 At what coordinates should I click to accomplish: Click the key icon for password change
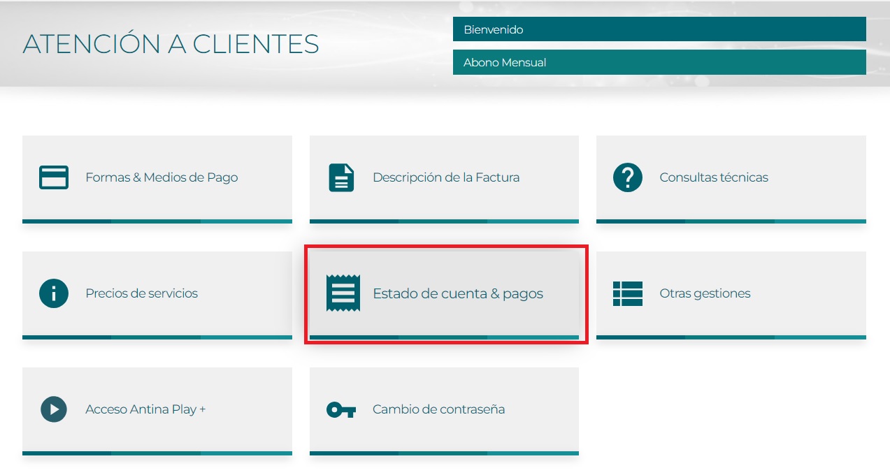click(x=341, y=409)
